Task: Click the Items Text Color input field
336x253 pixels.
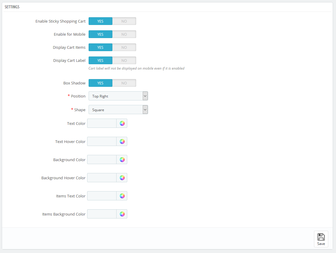Action: [x=102, y=196]
